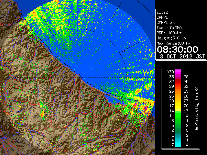Pick the yellow 17–20 dBZ legend swatch
The width and height of the screenshot is (207, 155).
(x=178, y=106)
